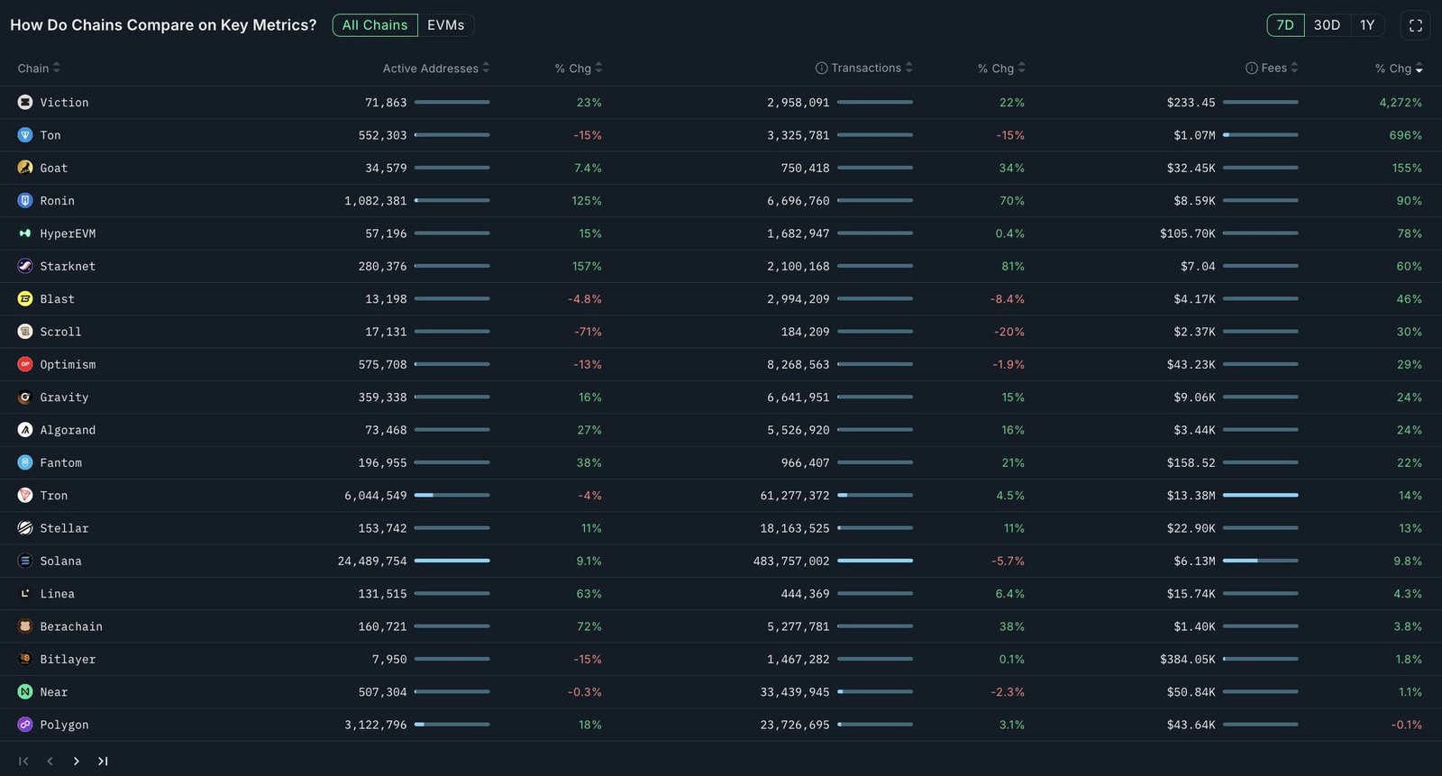Switch to the 30D time range

click(x=1327, y=25)
